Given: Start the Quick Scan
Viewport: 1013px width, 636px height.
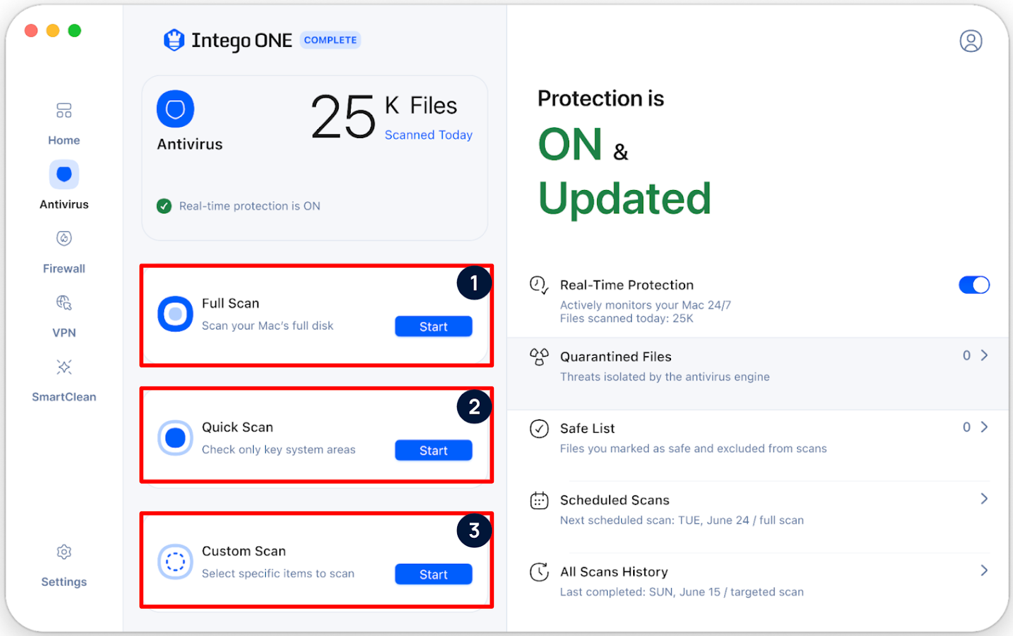Looking at the screenshot, I should tap(434, 450).
